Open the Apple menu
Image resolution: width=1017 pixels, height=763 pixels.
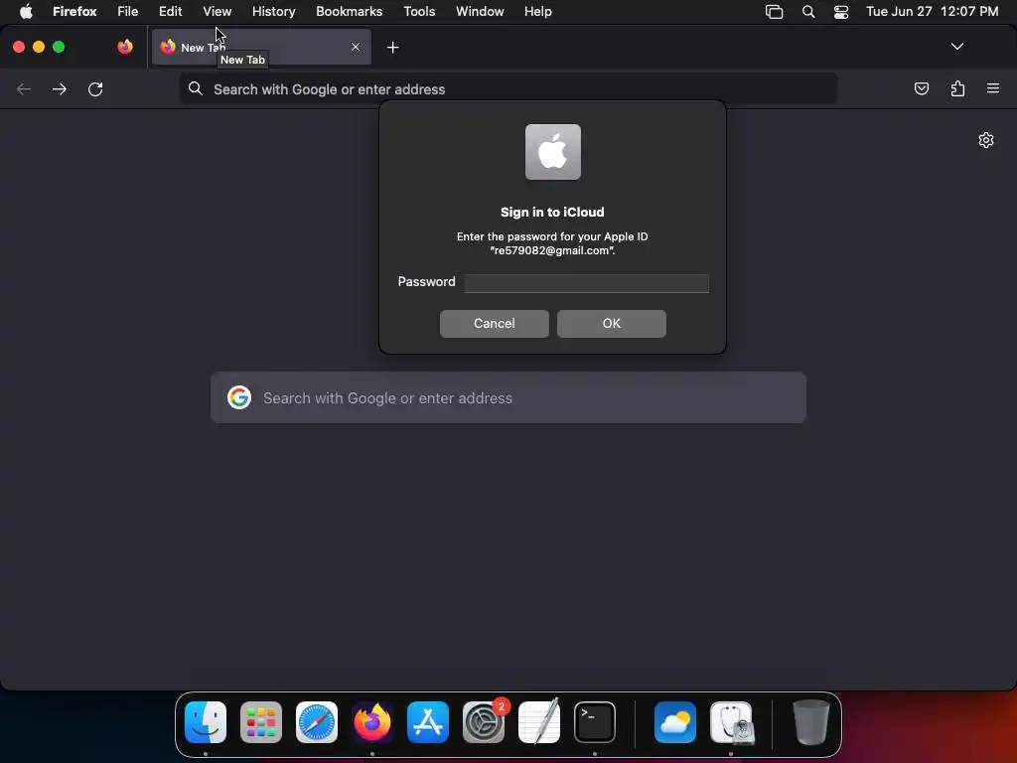click(26, 11)
